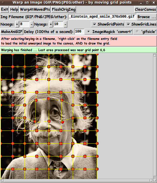Click the Exit button
Screen dimensions: 157x183
[5, 9]
